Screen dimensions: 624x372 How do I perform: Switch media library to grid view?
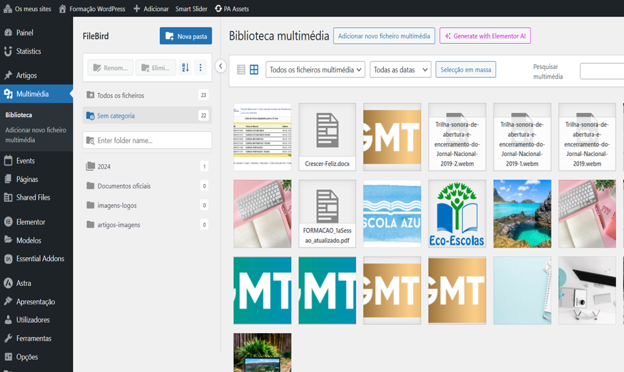pos(254,70)
